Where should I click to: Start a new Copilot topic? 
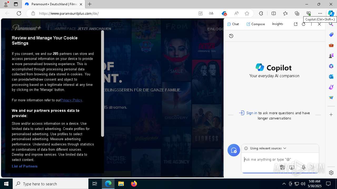pos(234,150)
